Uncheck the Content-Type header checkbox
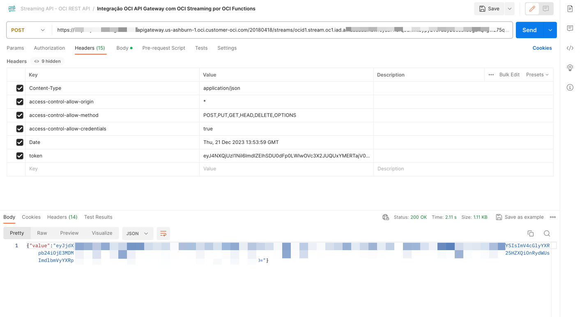 click(20, 88)
